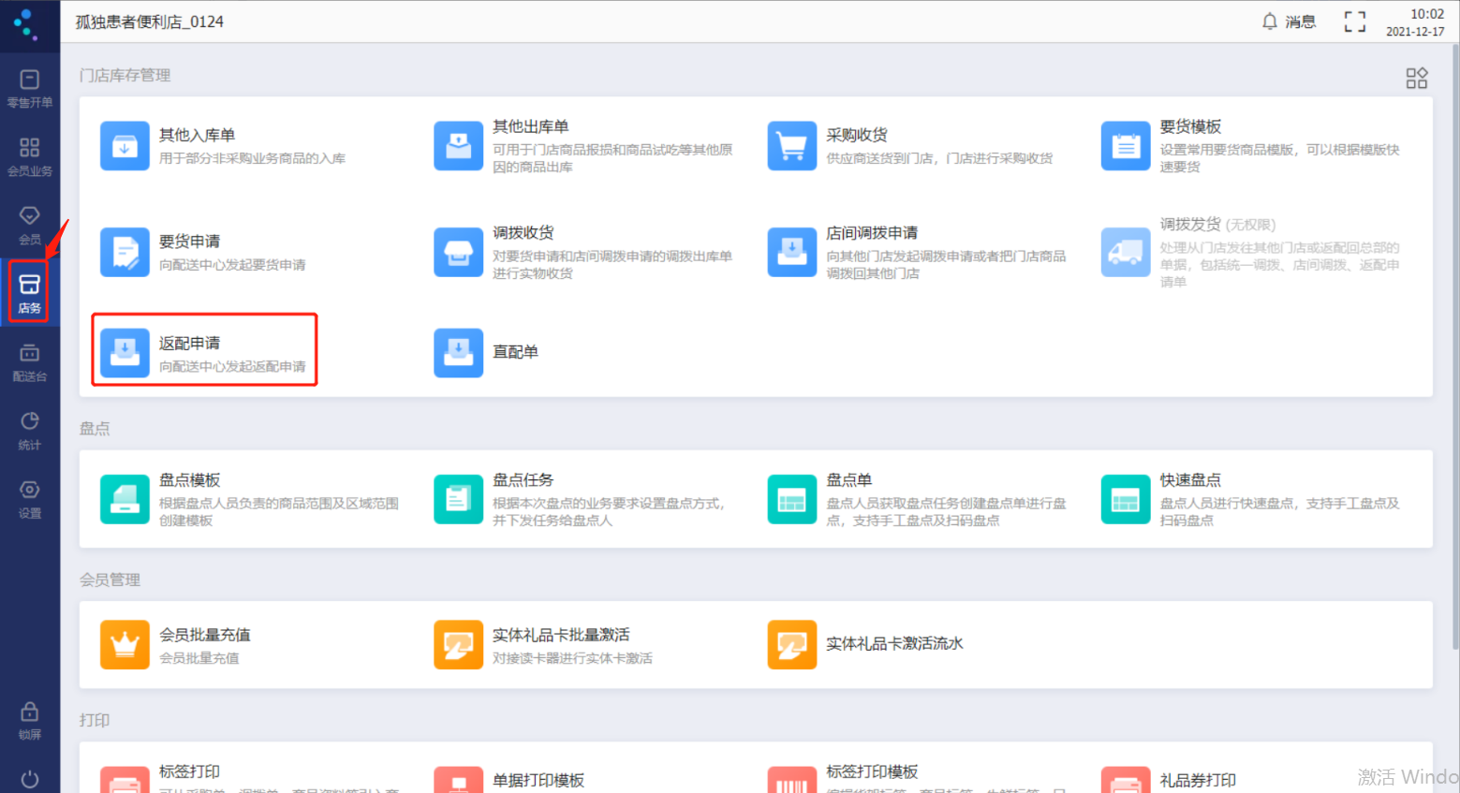Open the 快速盘点 icon
The image size is (1460, 793).
coord(1126,500)
